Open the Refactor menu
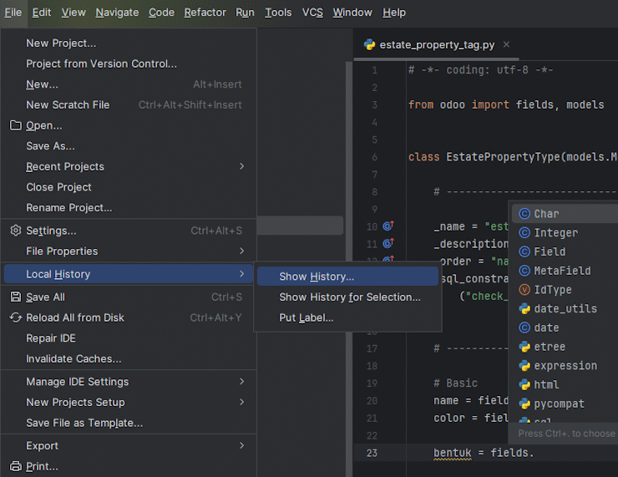 point(205,13)
